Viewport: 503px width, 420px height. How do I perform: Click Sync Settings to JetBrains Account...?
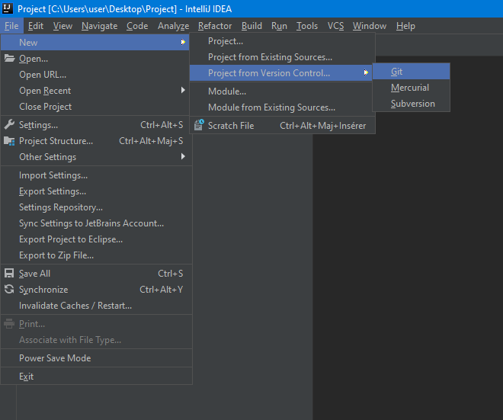pos(96,223)
